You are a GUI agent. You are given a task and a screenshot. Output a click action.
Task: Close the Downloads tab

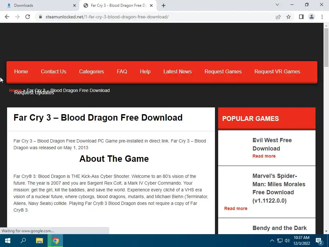tap(75, 6)
